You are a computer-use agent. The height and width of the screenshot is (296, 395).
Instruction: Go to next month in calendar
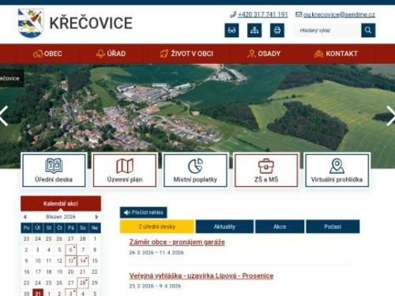tap(96, 217)
